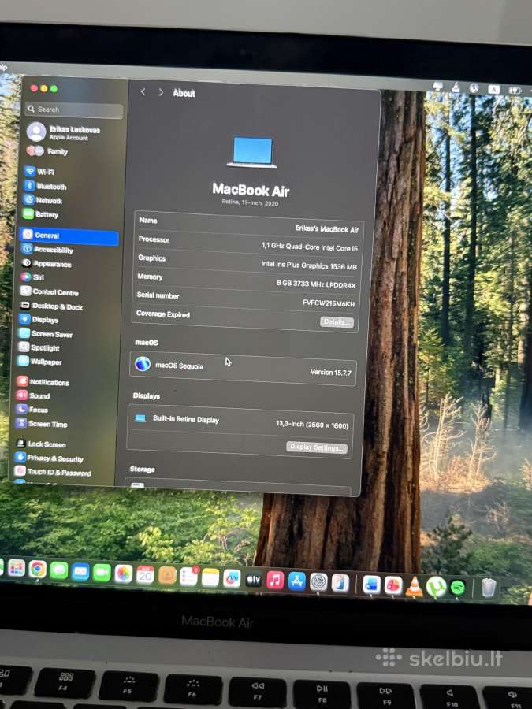
Task: Open Launchpad from the Dock
Action: click(x=17, y=568)
